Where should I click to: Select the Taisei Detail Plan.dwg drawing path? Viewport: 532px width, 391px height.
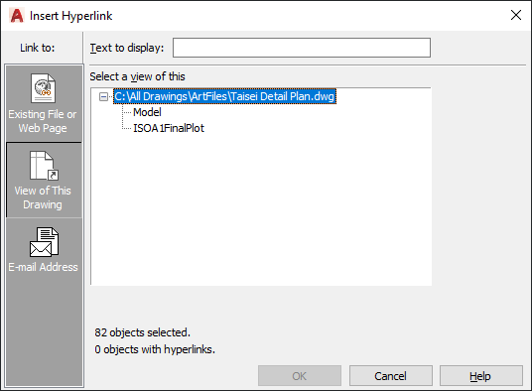[224, 96]
